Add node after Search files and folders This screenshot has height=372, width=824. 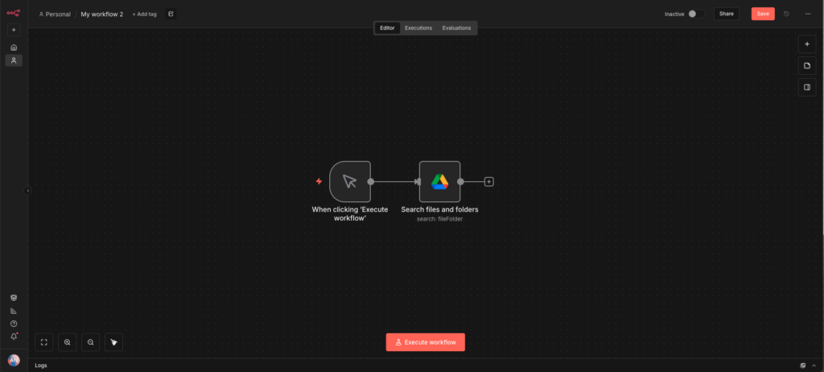[x=488, y=181]
